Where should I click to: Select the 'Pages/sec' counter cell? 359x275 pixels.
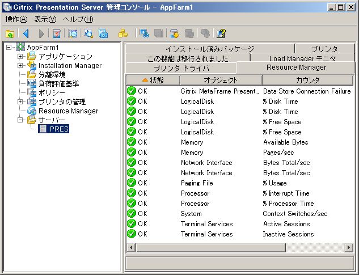click(278, 153)
